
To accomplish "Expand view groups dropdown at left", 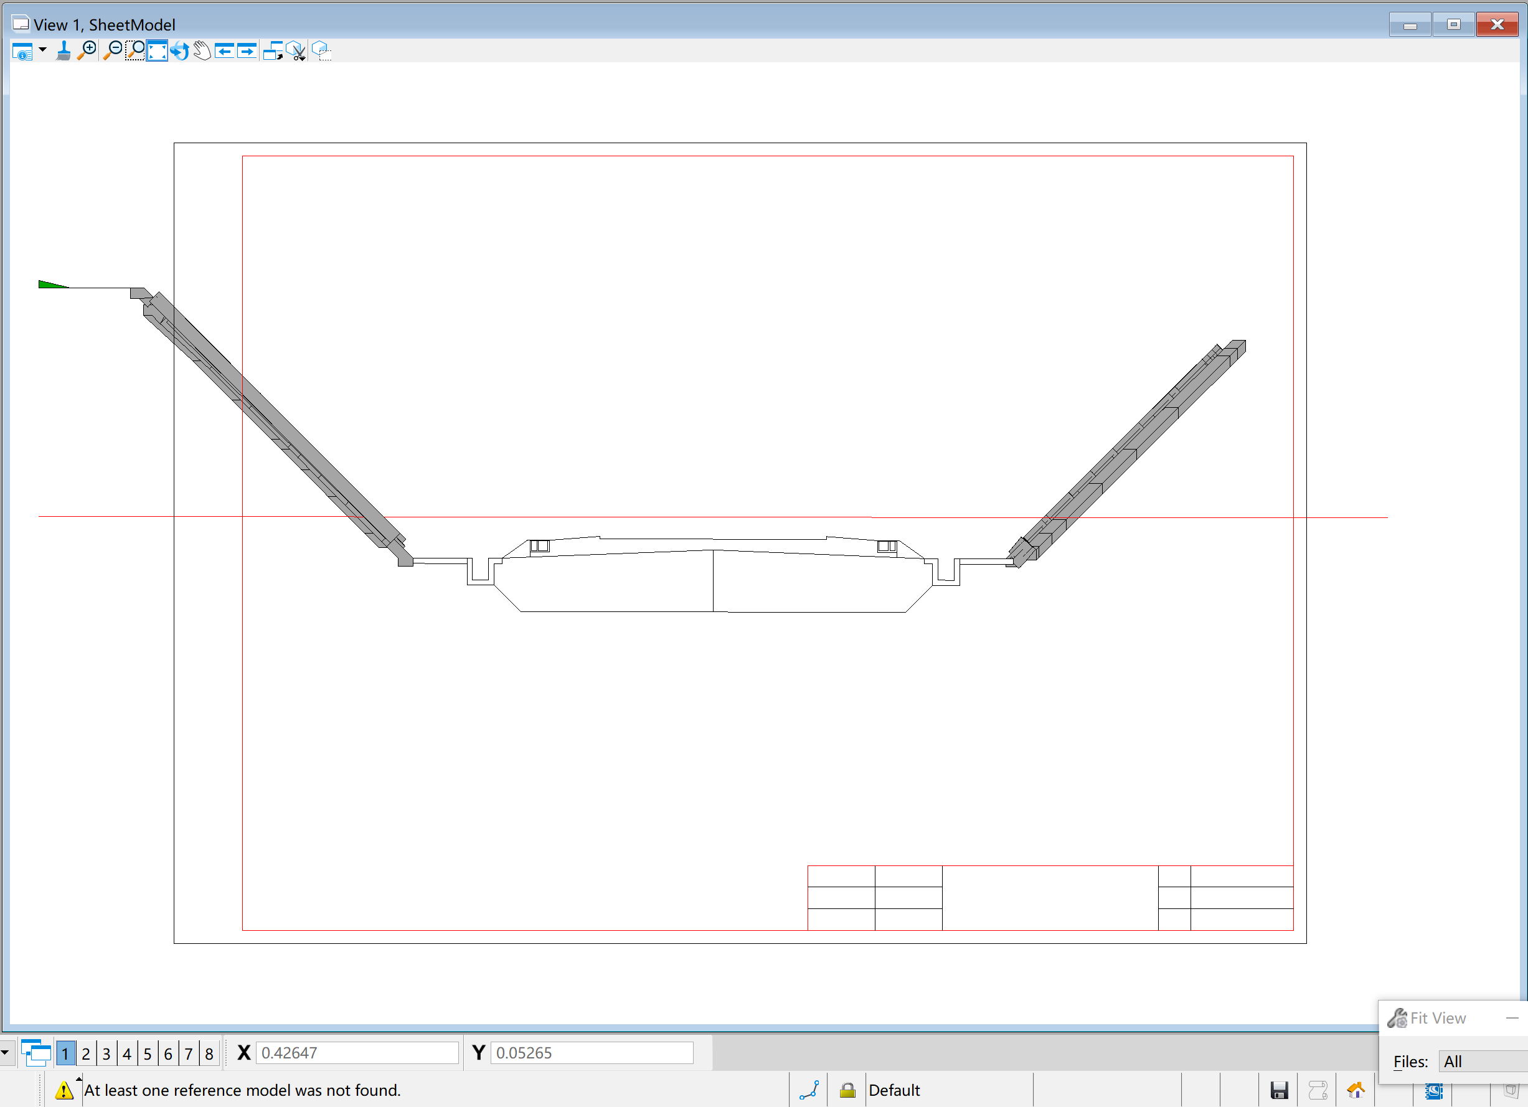I will (x=5, y=1052).
